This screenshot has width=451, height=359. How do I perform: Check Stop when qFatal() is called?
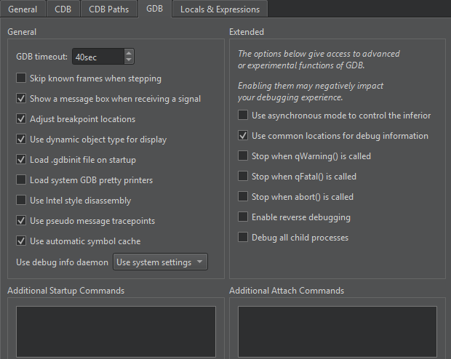tap(243, 177)
